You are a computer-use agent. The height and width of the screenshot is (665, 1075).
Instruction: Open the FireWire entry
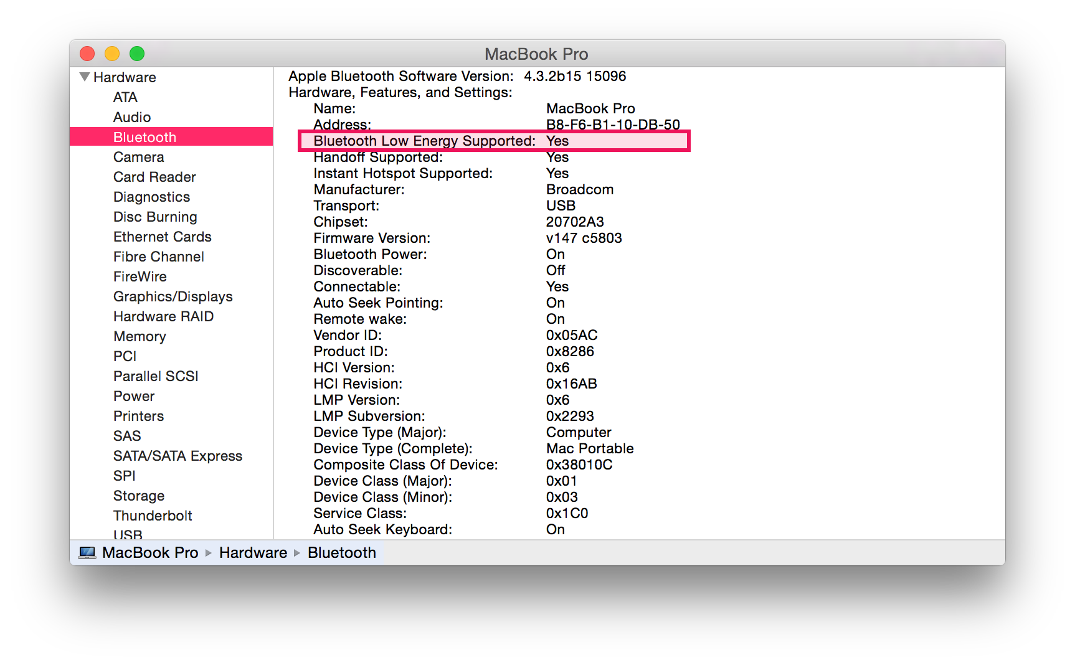[140, 276]
